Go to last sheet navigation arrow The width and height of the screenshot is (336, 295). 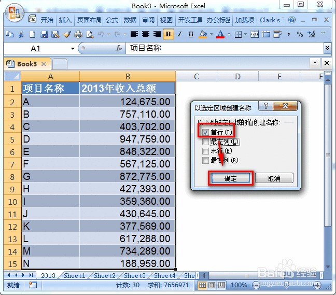(31, 275)
